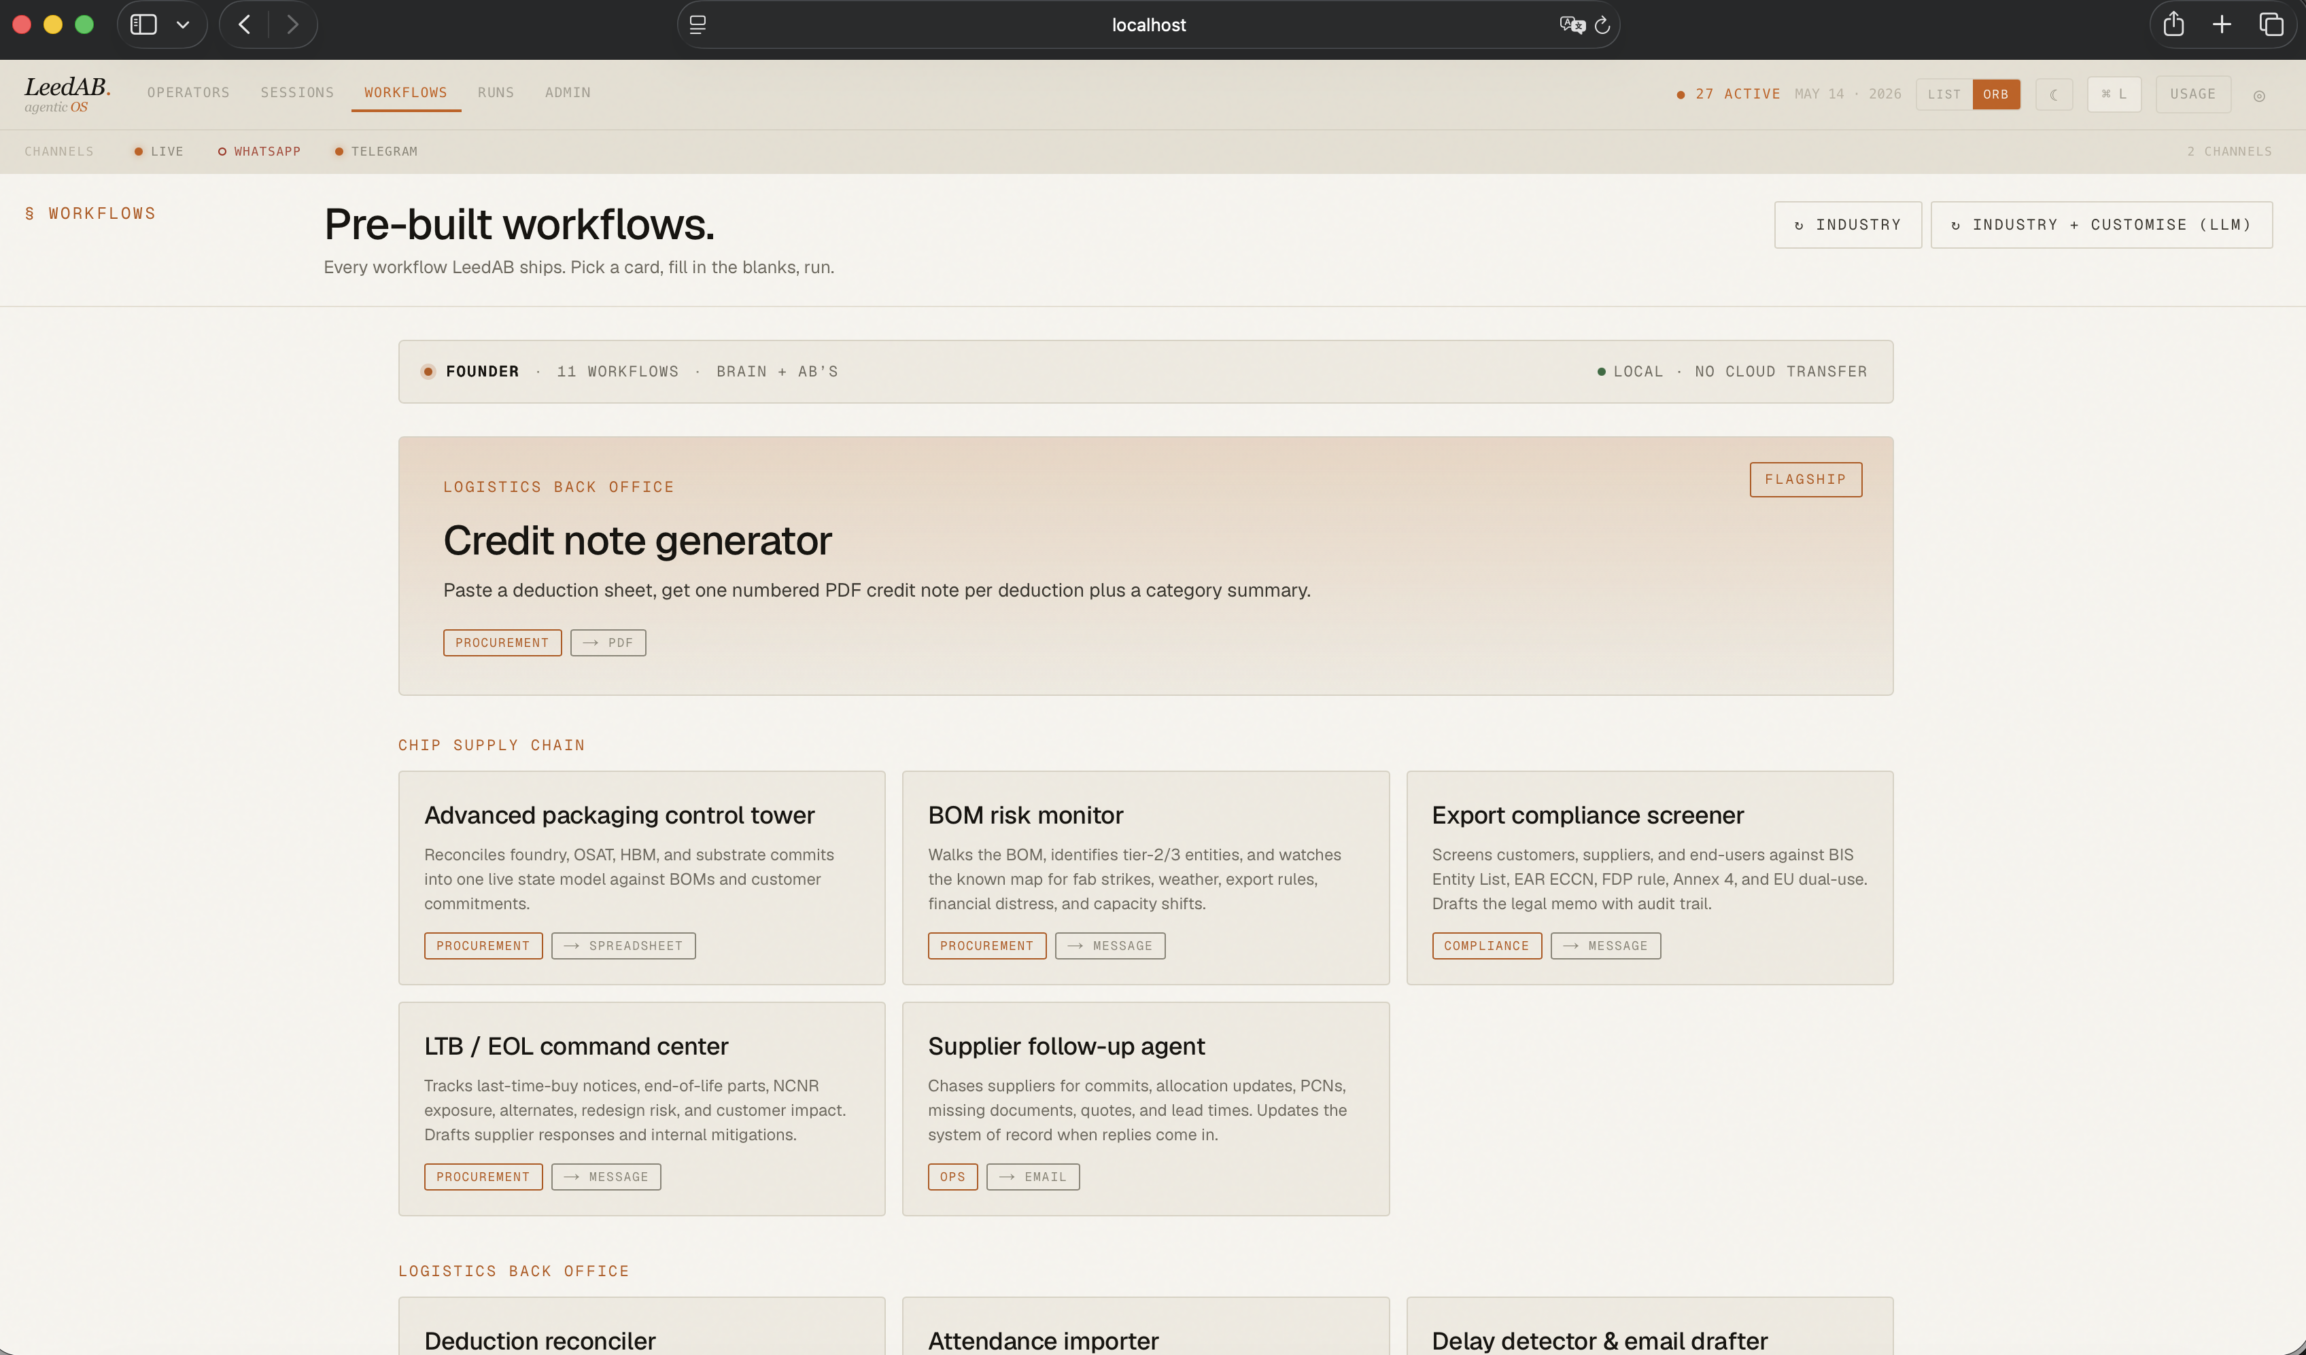Toggle dark mode moon icon
The image size is (2306, 1355).
[x=2054, y=94]
